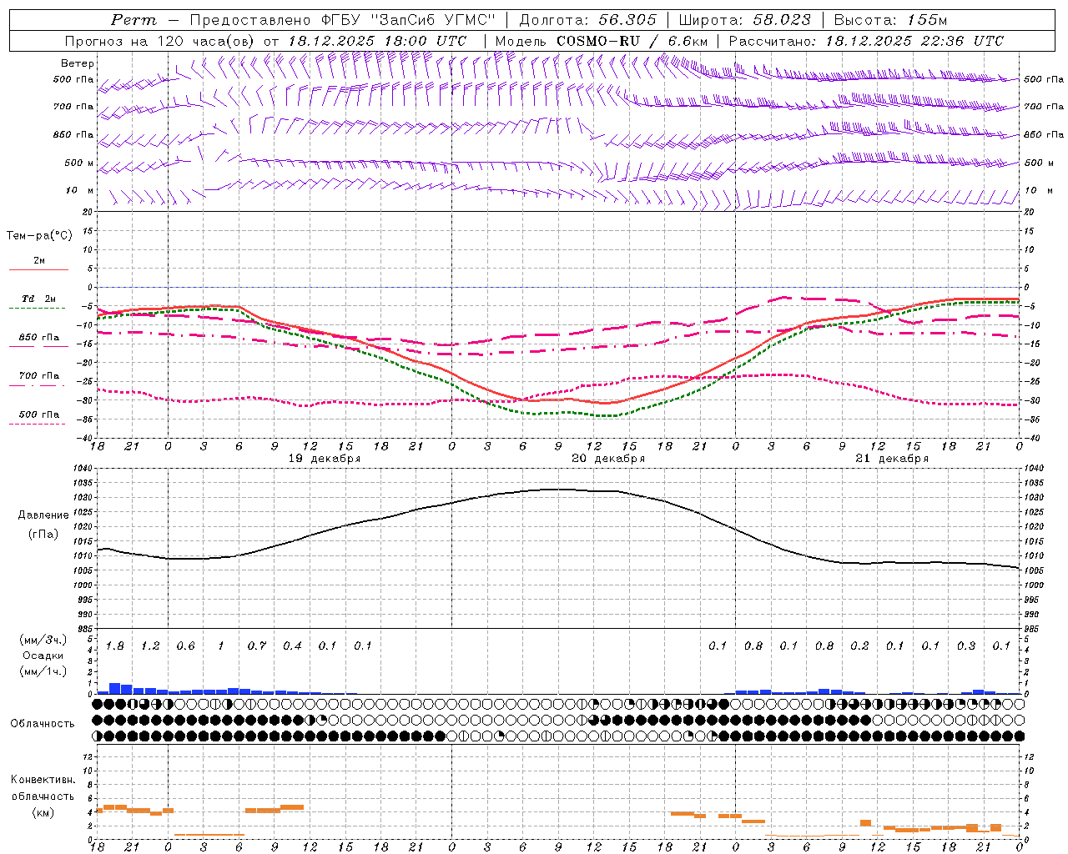
Task: Click the precipitation value "0.2"
Action: [859, 646]
